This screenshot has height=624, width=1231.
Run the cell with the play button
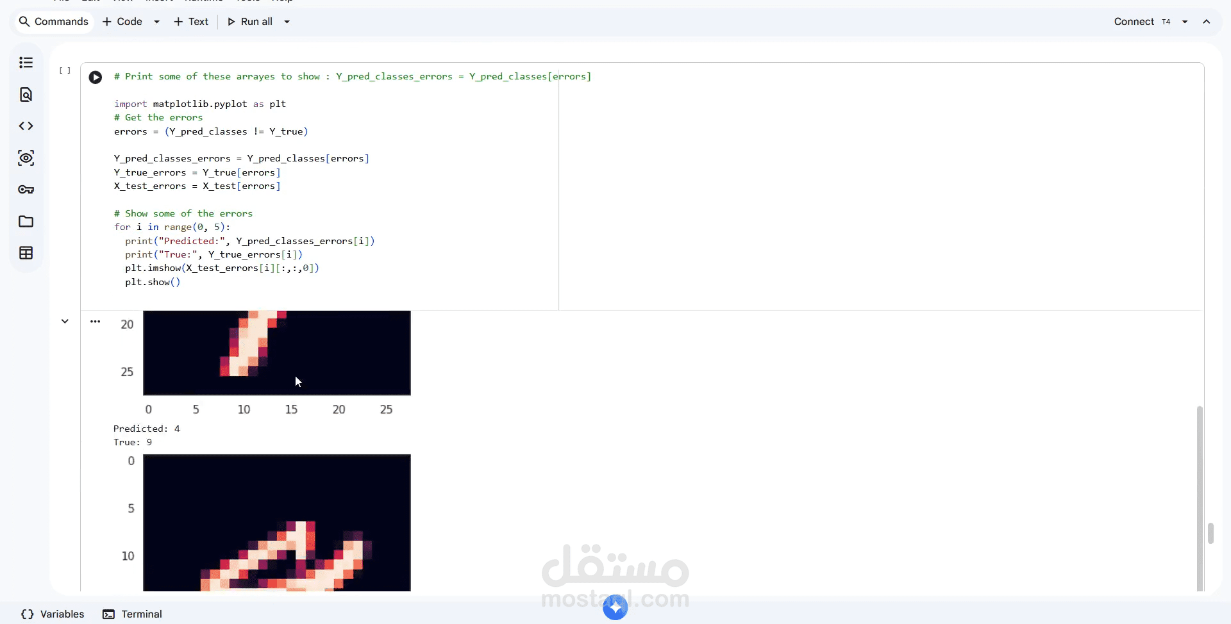point(96,78)
